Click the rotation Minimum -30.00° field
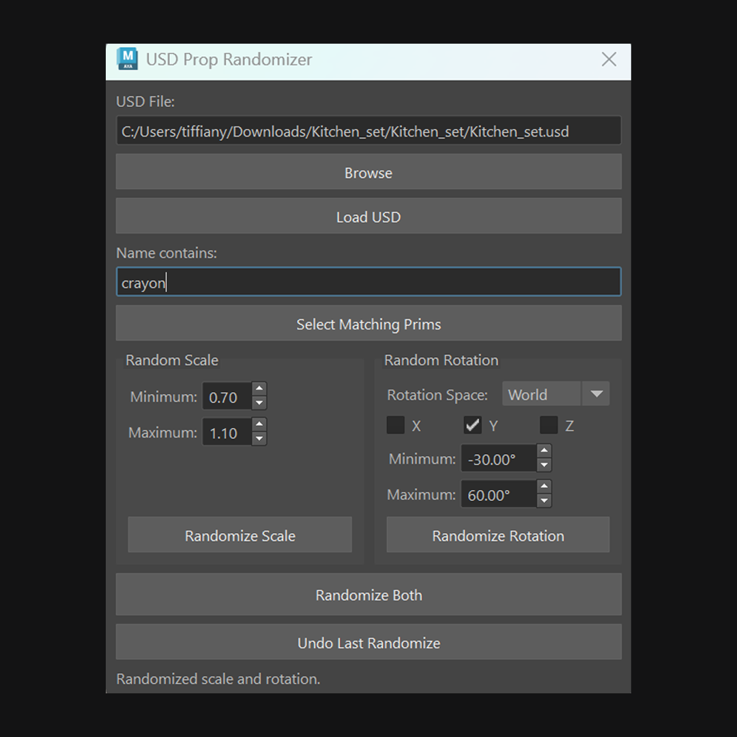 click(x=499, y=459)
